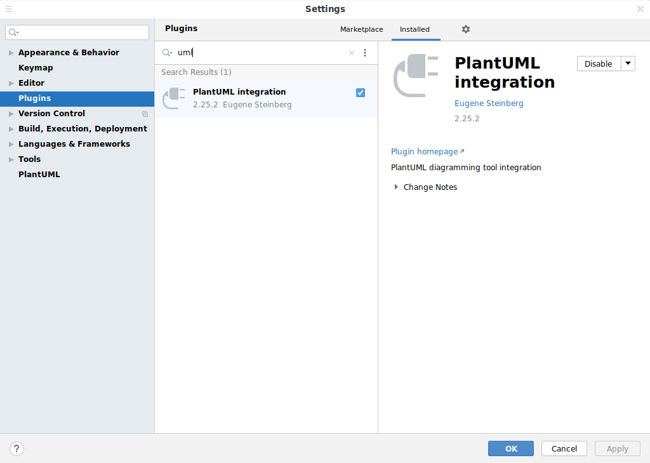Expand the Editor tree node
This screenshot has height=463, width=650.
(11, 83)
